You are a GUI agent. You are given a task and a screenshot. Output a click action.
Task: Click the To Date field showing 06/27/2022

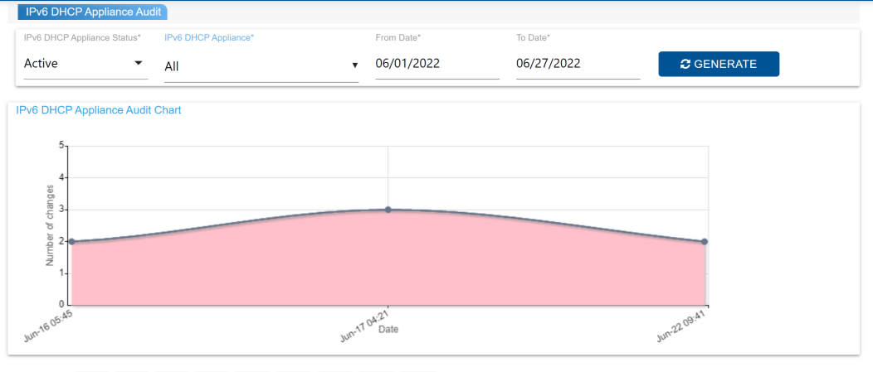[578, 64]
